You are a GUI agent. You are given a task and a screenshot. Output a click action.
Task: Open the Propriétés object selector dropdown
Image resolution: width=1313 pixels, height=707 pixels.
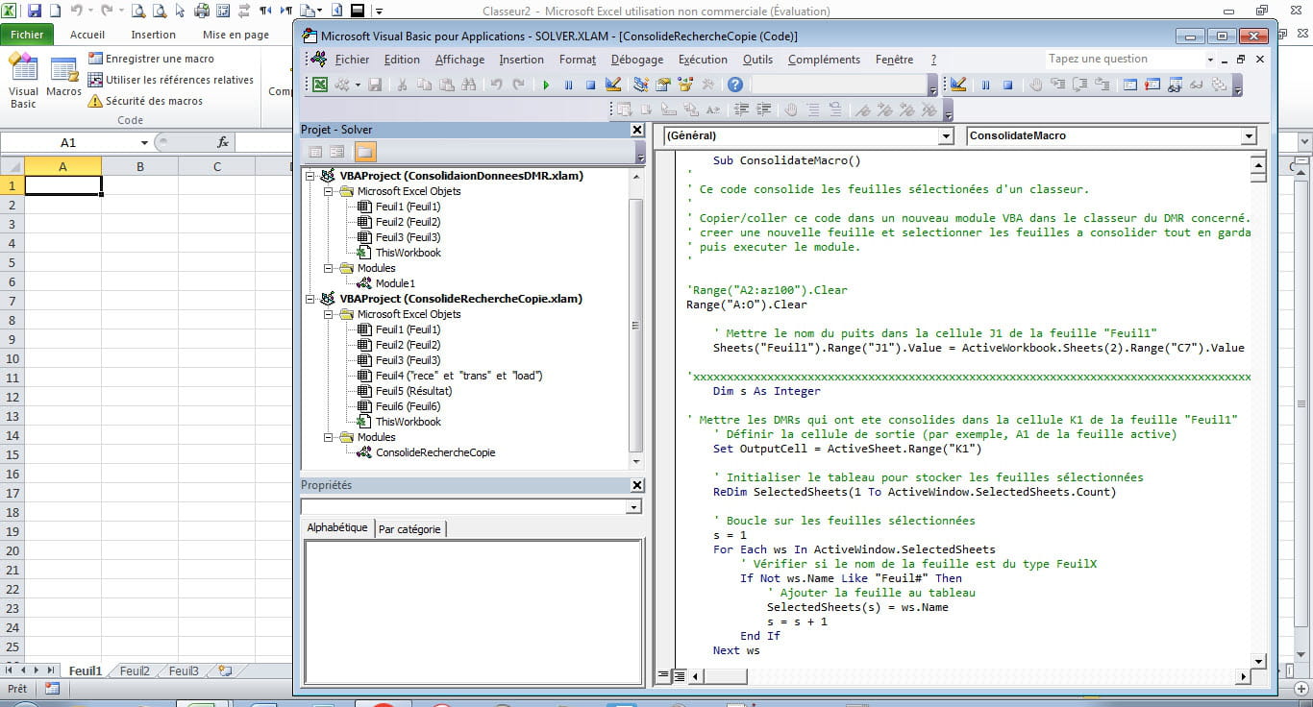(632, 507)
